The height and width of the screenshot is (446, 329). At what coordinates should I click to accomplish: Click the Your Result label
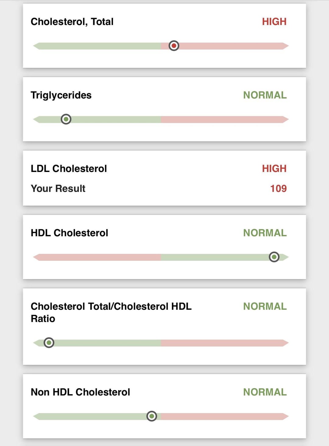coord(58,188)
